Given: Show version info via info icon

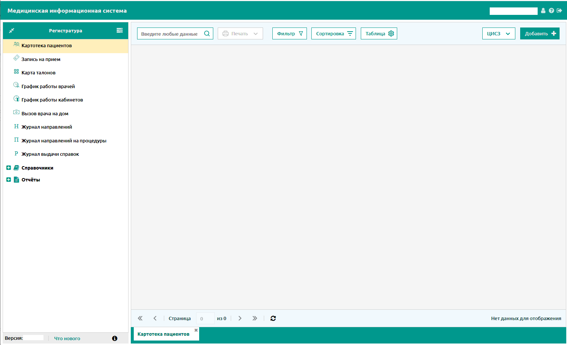Looking at the screenshot, I should [114, 338].
